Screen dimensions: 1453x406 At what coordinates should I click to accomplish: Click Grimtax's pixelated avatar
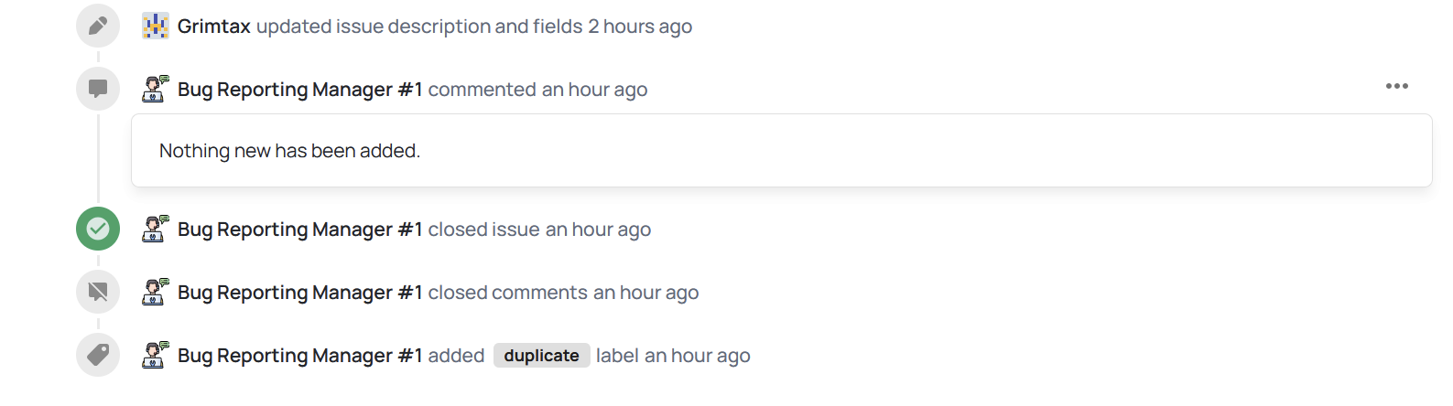pyautogui.click(x=156, y=26)
